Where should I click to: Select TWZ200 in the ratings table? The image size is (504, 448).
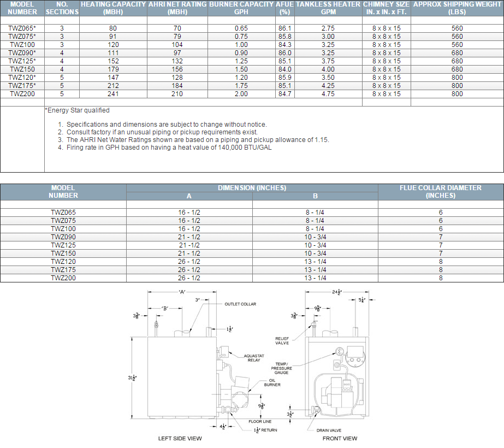pyautogui.click(x=22, y=94)
